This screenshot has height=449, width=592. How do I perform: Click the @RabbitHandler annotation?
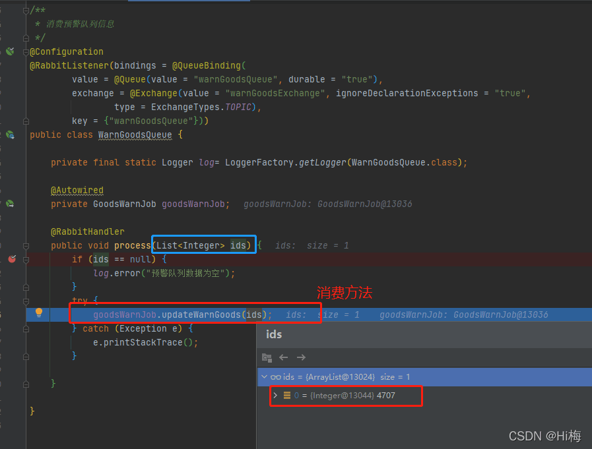[x=88, y=231]
